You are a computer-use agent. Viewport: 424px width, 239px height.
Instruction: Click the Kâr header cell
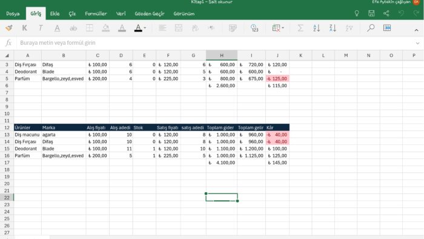(277, 127)
